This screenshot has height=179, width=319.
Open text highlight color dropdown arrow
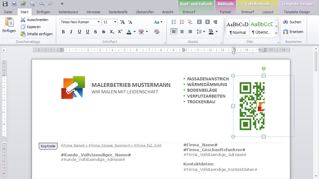click(x=147, y=32)
